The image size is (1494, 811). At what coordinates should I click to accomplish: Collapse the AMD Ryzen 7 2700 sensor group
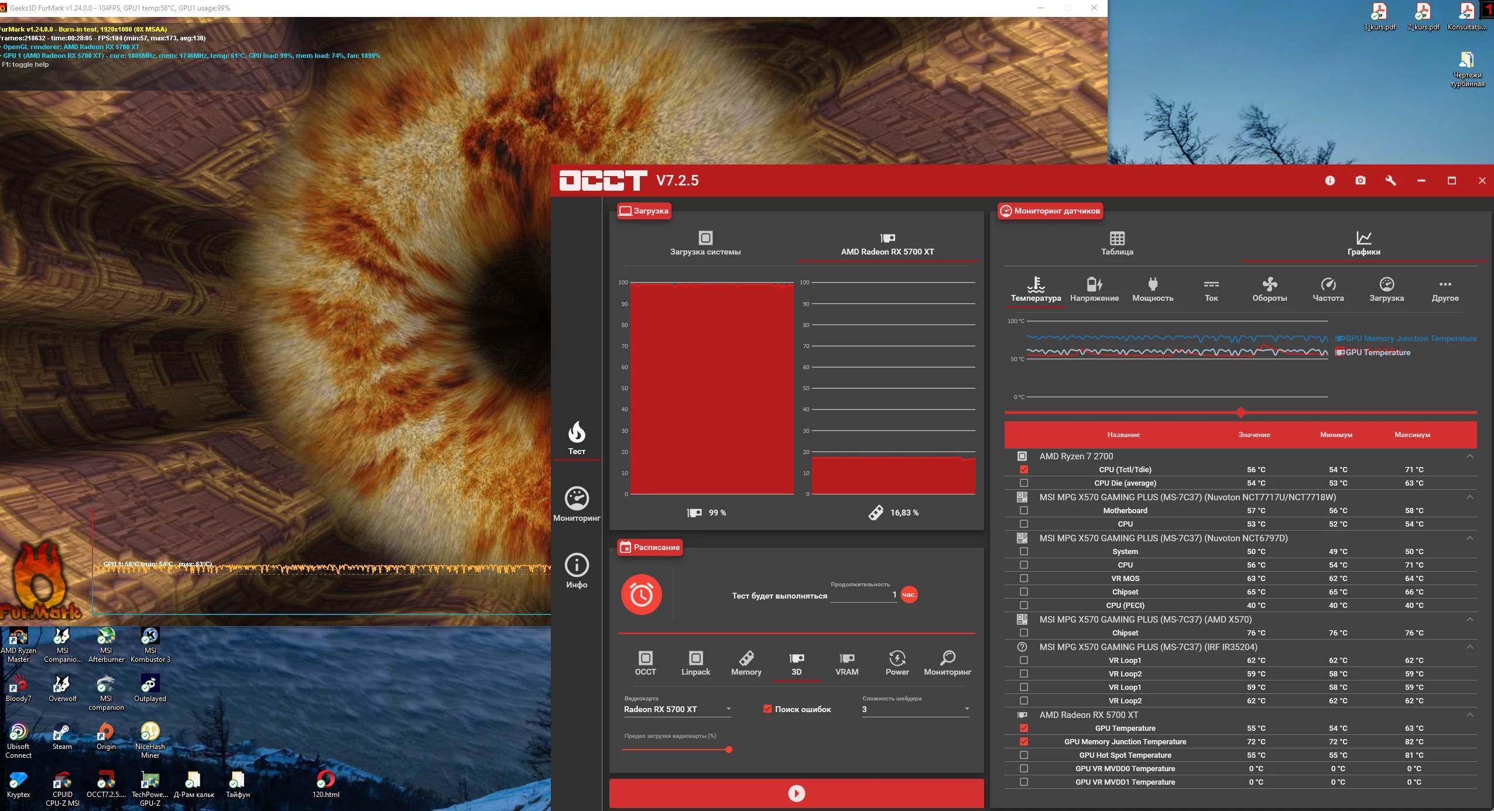(1469, 456)
